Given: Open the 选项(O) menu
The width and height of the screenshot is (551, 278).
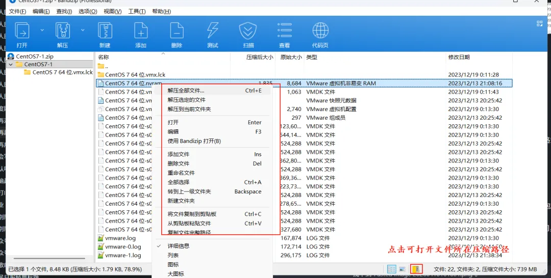Looking at the screenshot, I should pos(88,11).
